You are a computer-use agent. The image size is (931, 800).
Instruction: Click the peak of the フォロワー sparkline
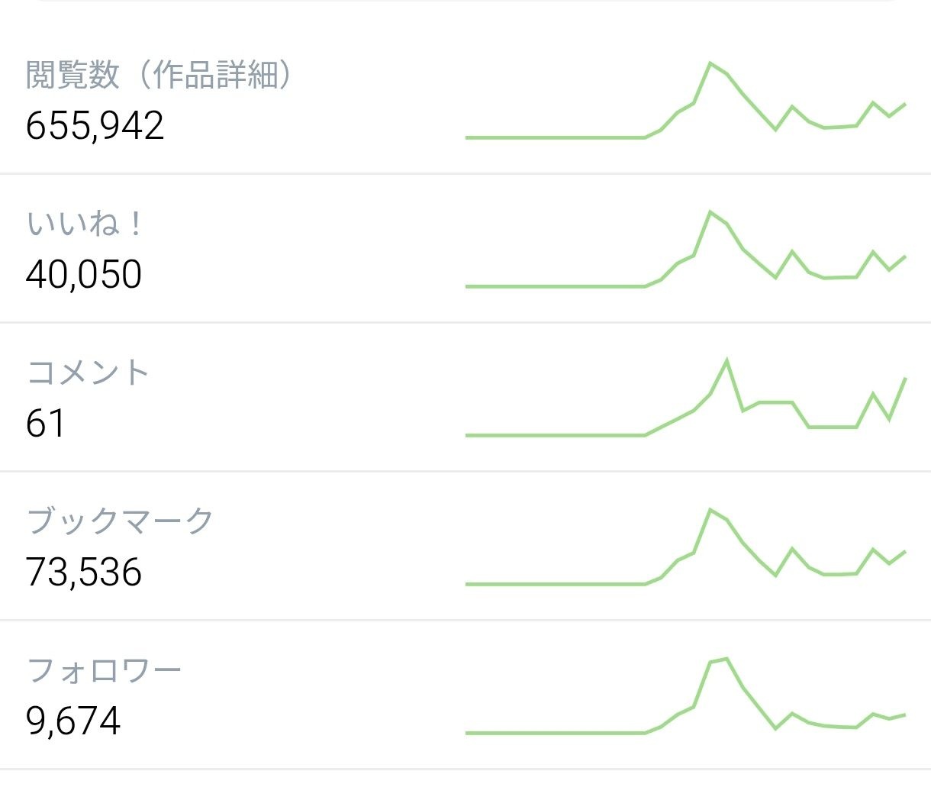(x=726, y=658)
